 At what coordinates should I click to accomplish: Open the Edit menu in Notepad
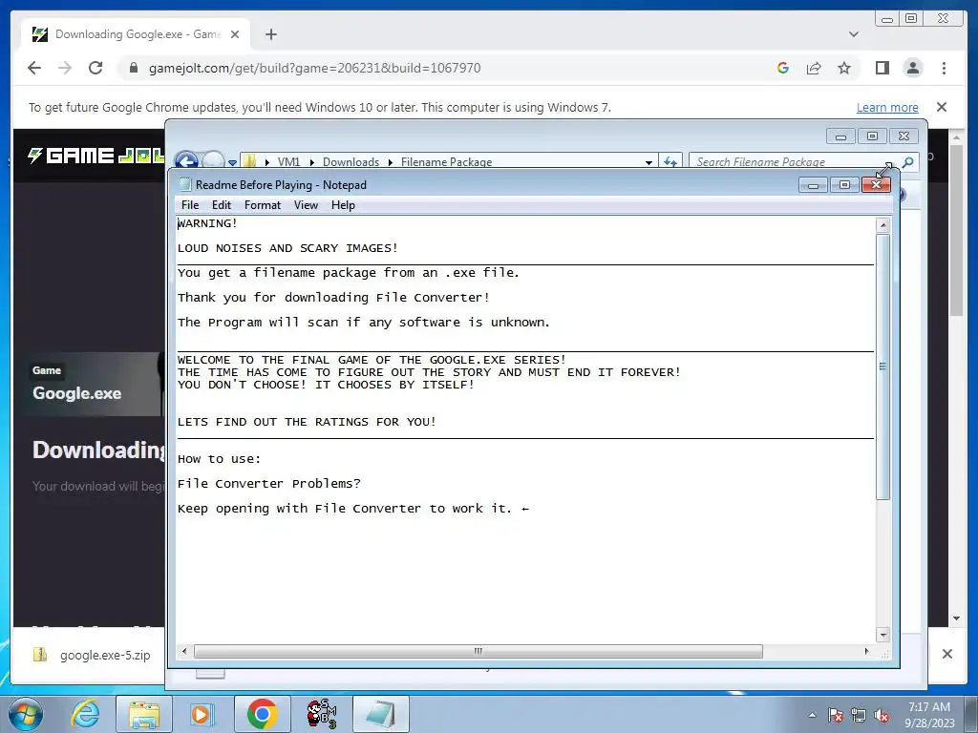[x=222, y=205]
